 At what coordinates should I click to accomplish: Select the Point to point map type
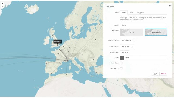(x=156, y=32)
